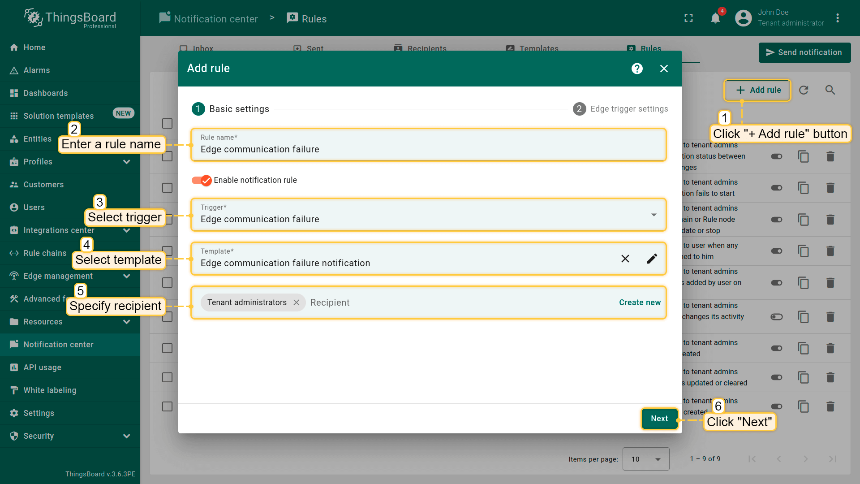The width and height of the screenshot is (860, 484).
Task: Clear the selected template with X icon
Action: (x=625, y=259)
